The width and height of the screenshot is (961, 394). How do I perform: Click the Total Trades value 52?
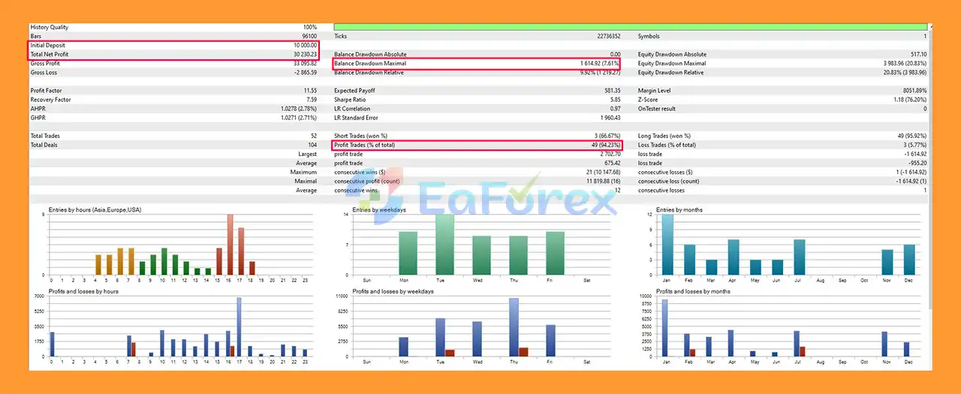pyautogui.click(x=312, y=136)
